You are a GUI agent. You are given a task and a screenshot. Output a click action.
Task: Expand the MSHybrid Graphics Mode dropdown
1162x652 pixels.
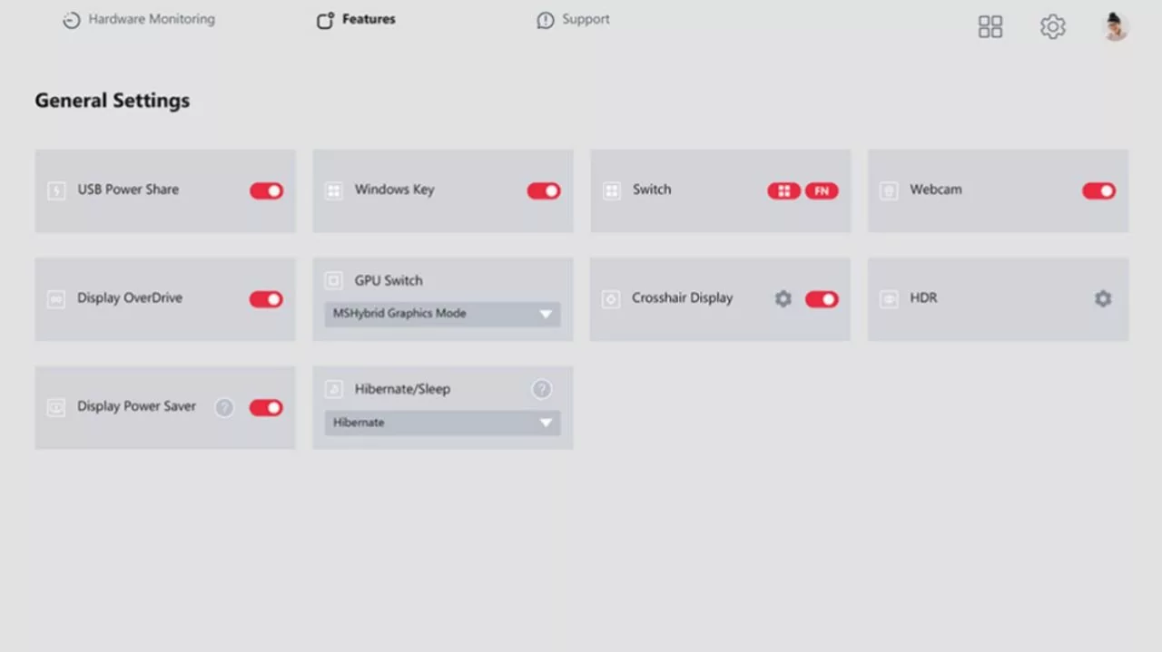click(442, 314)
